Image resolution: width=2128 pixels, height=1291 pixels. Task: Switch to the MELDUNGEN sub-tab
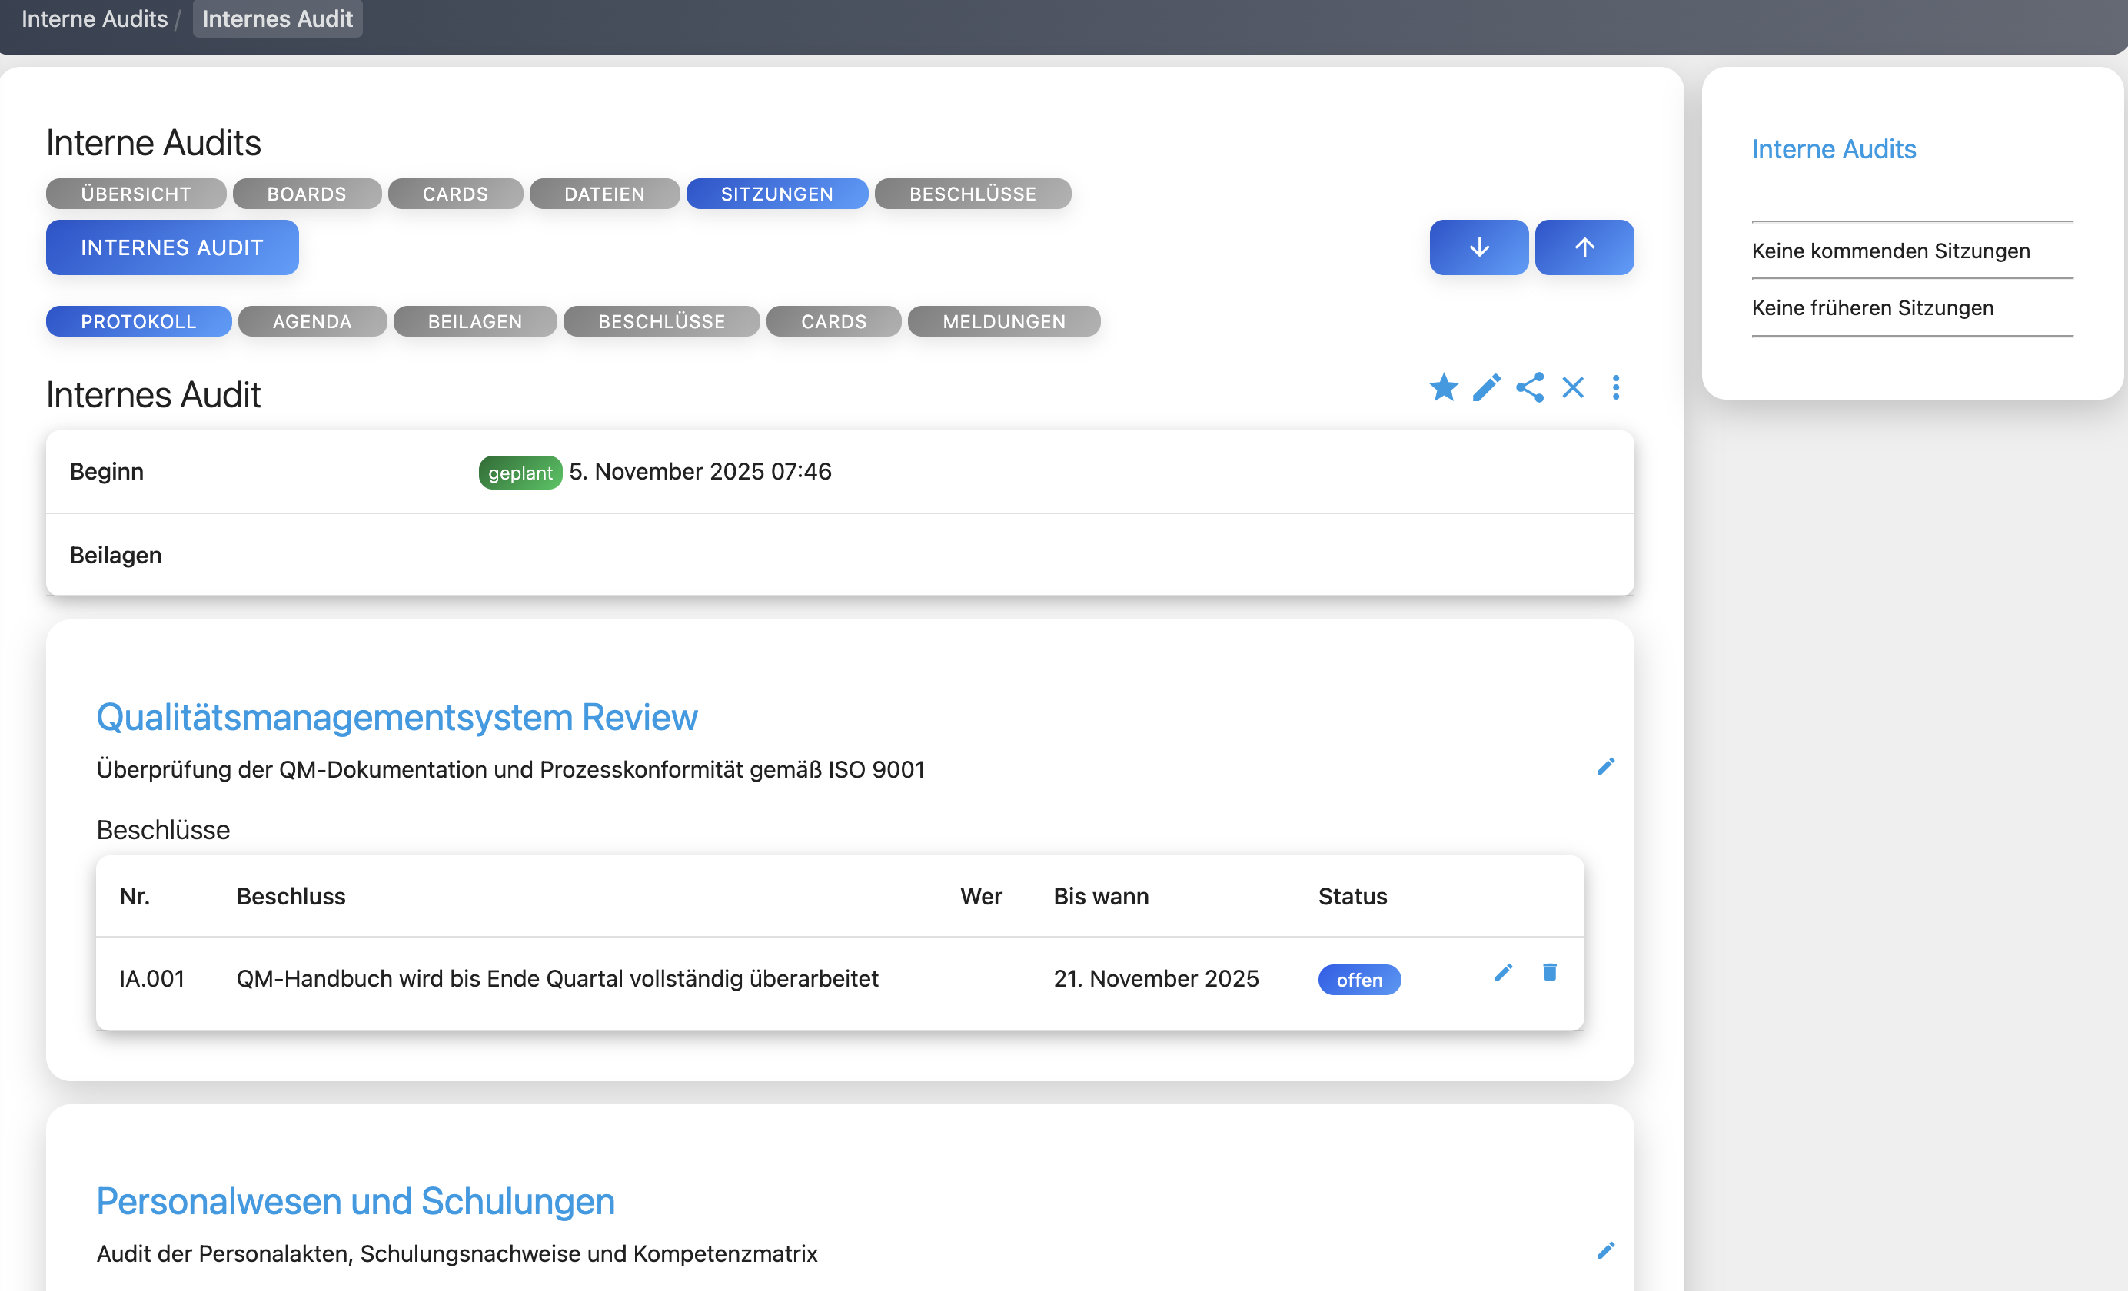[1002, 320]
